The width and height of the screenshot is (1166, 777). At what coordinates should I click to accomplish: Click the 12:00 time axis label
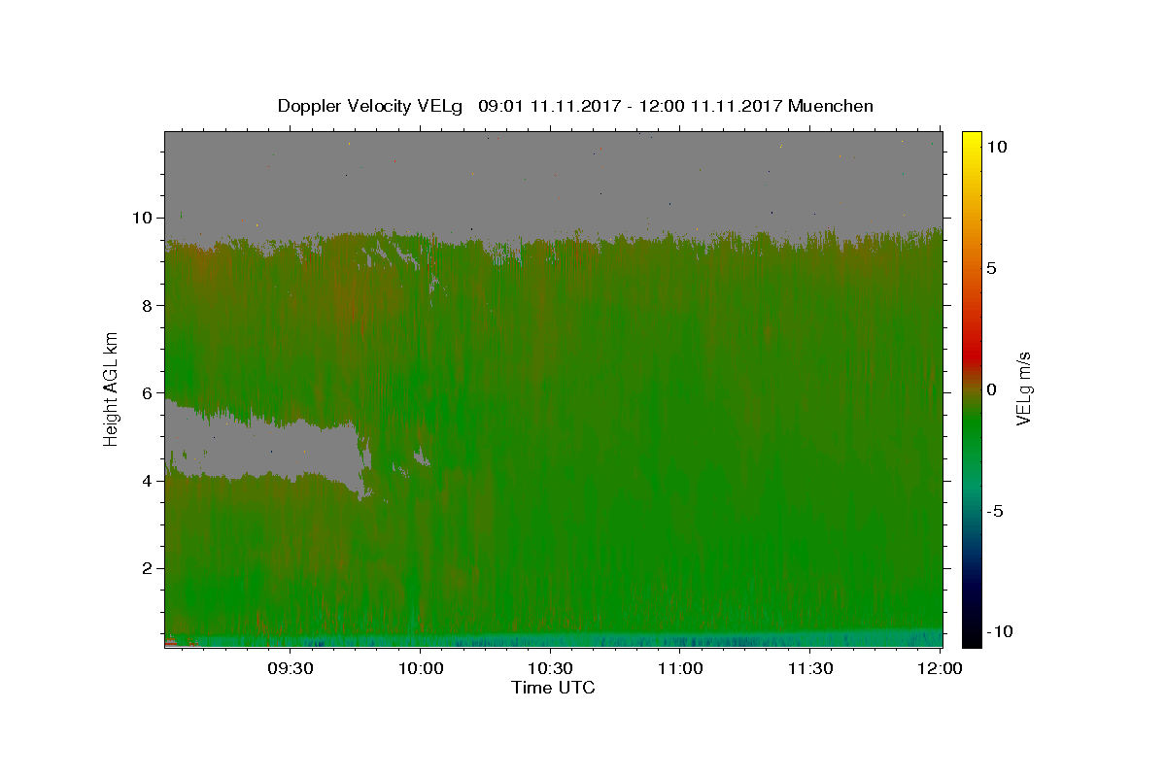coord(940,669)
